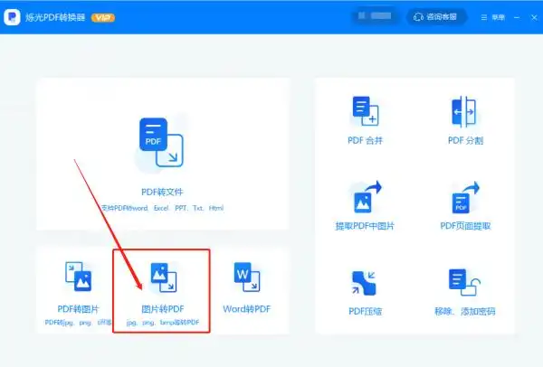Launch the PDF 合并 merge icon
This screenshot has width=543, height=367.
pos(365,112)
